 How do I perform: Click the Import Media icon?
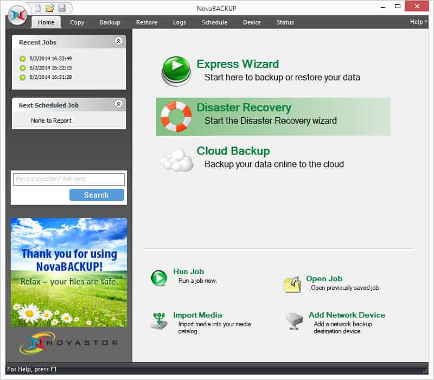click(159, 321)
